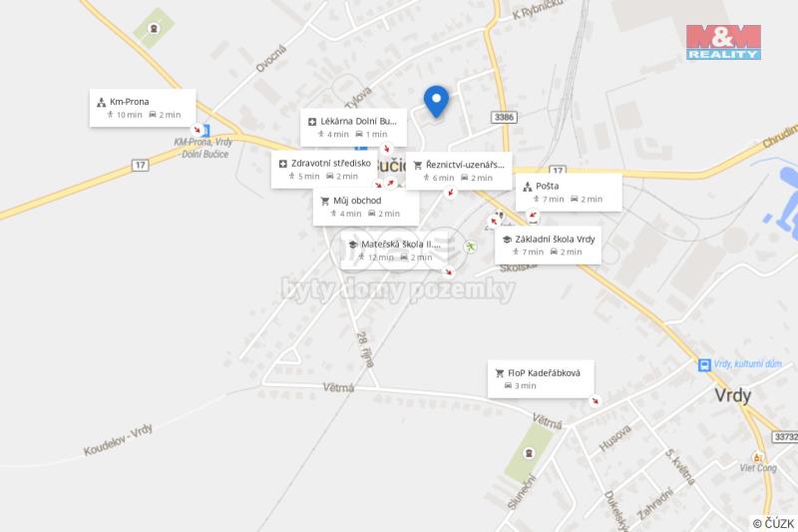Viewport: 798px width, 532px height.
Task: Click the red arrow marker near FloP Kadeřábková
Action: pyautogui.click(x=595, y=401)
